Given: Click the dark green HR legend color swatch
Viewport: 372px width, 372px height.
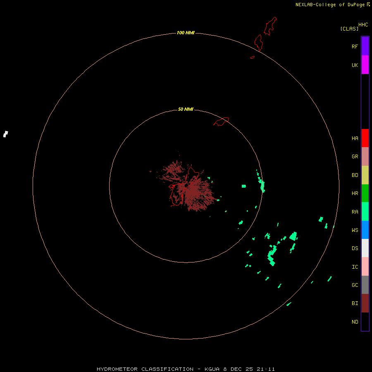Looking at the screenshot, I should (x=365, y=193).
